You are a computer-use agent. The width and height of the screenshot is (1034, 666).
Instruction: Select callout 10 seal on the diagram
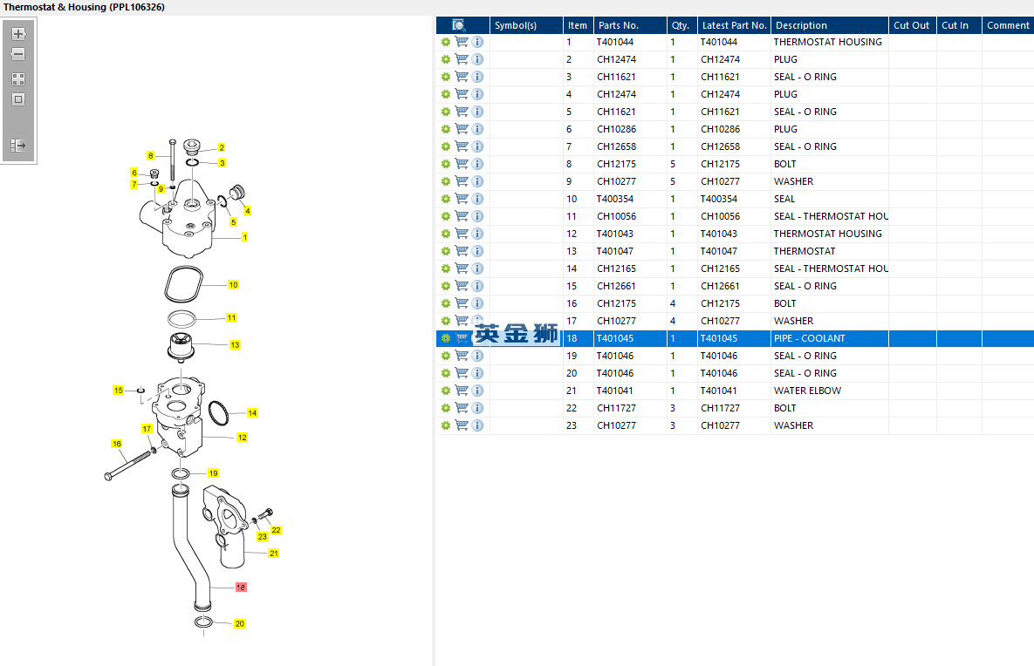(233, 285)
